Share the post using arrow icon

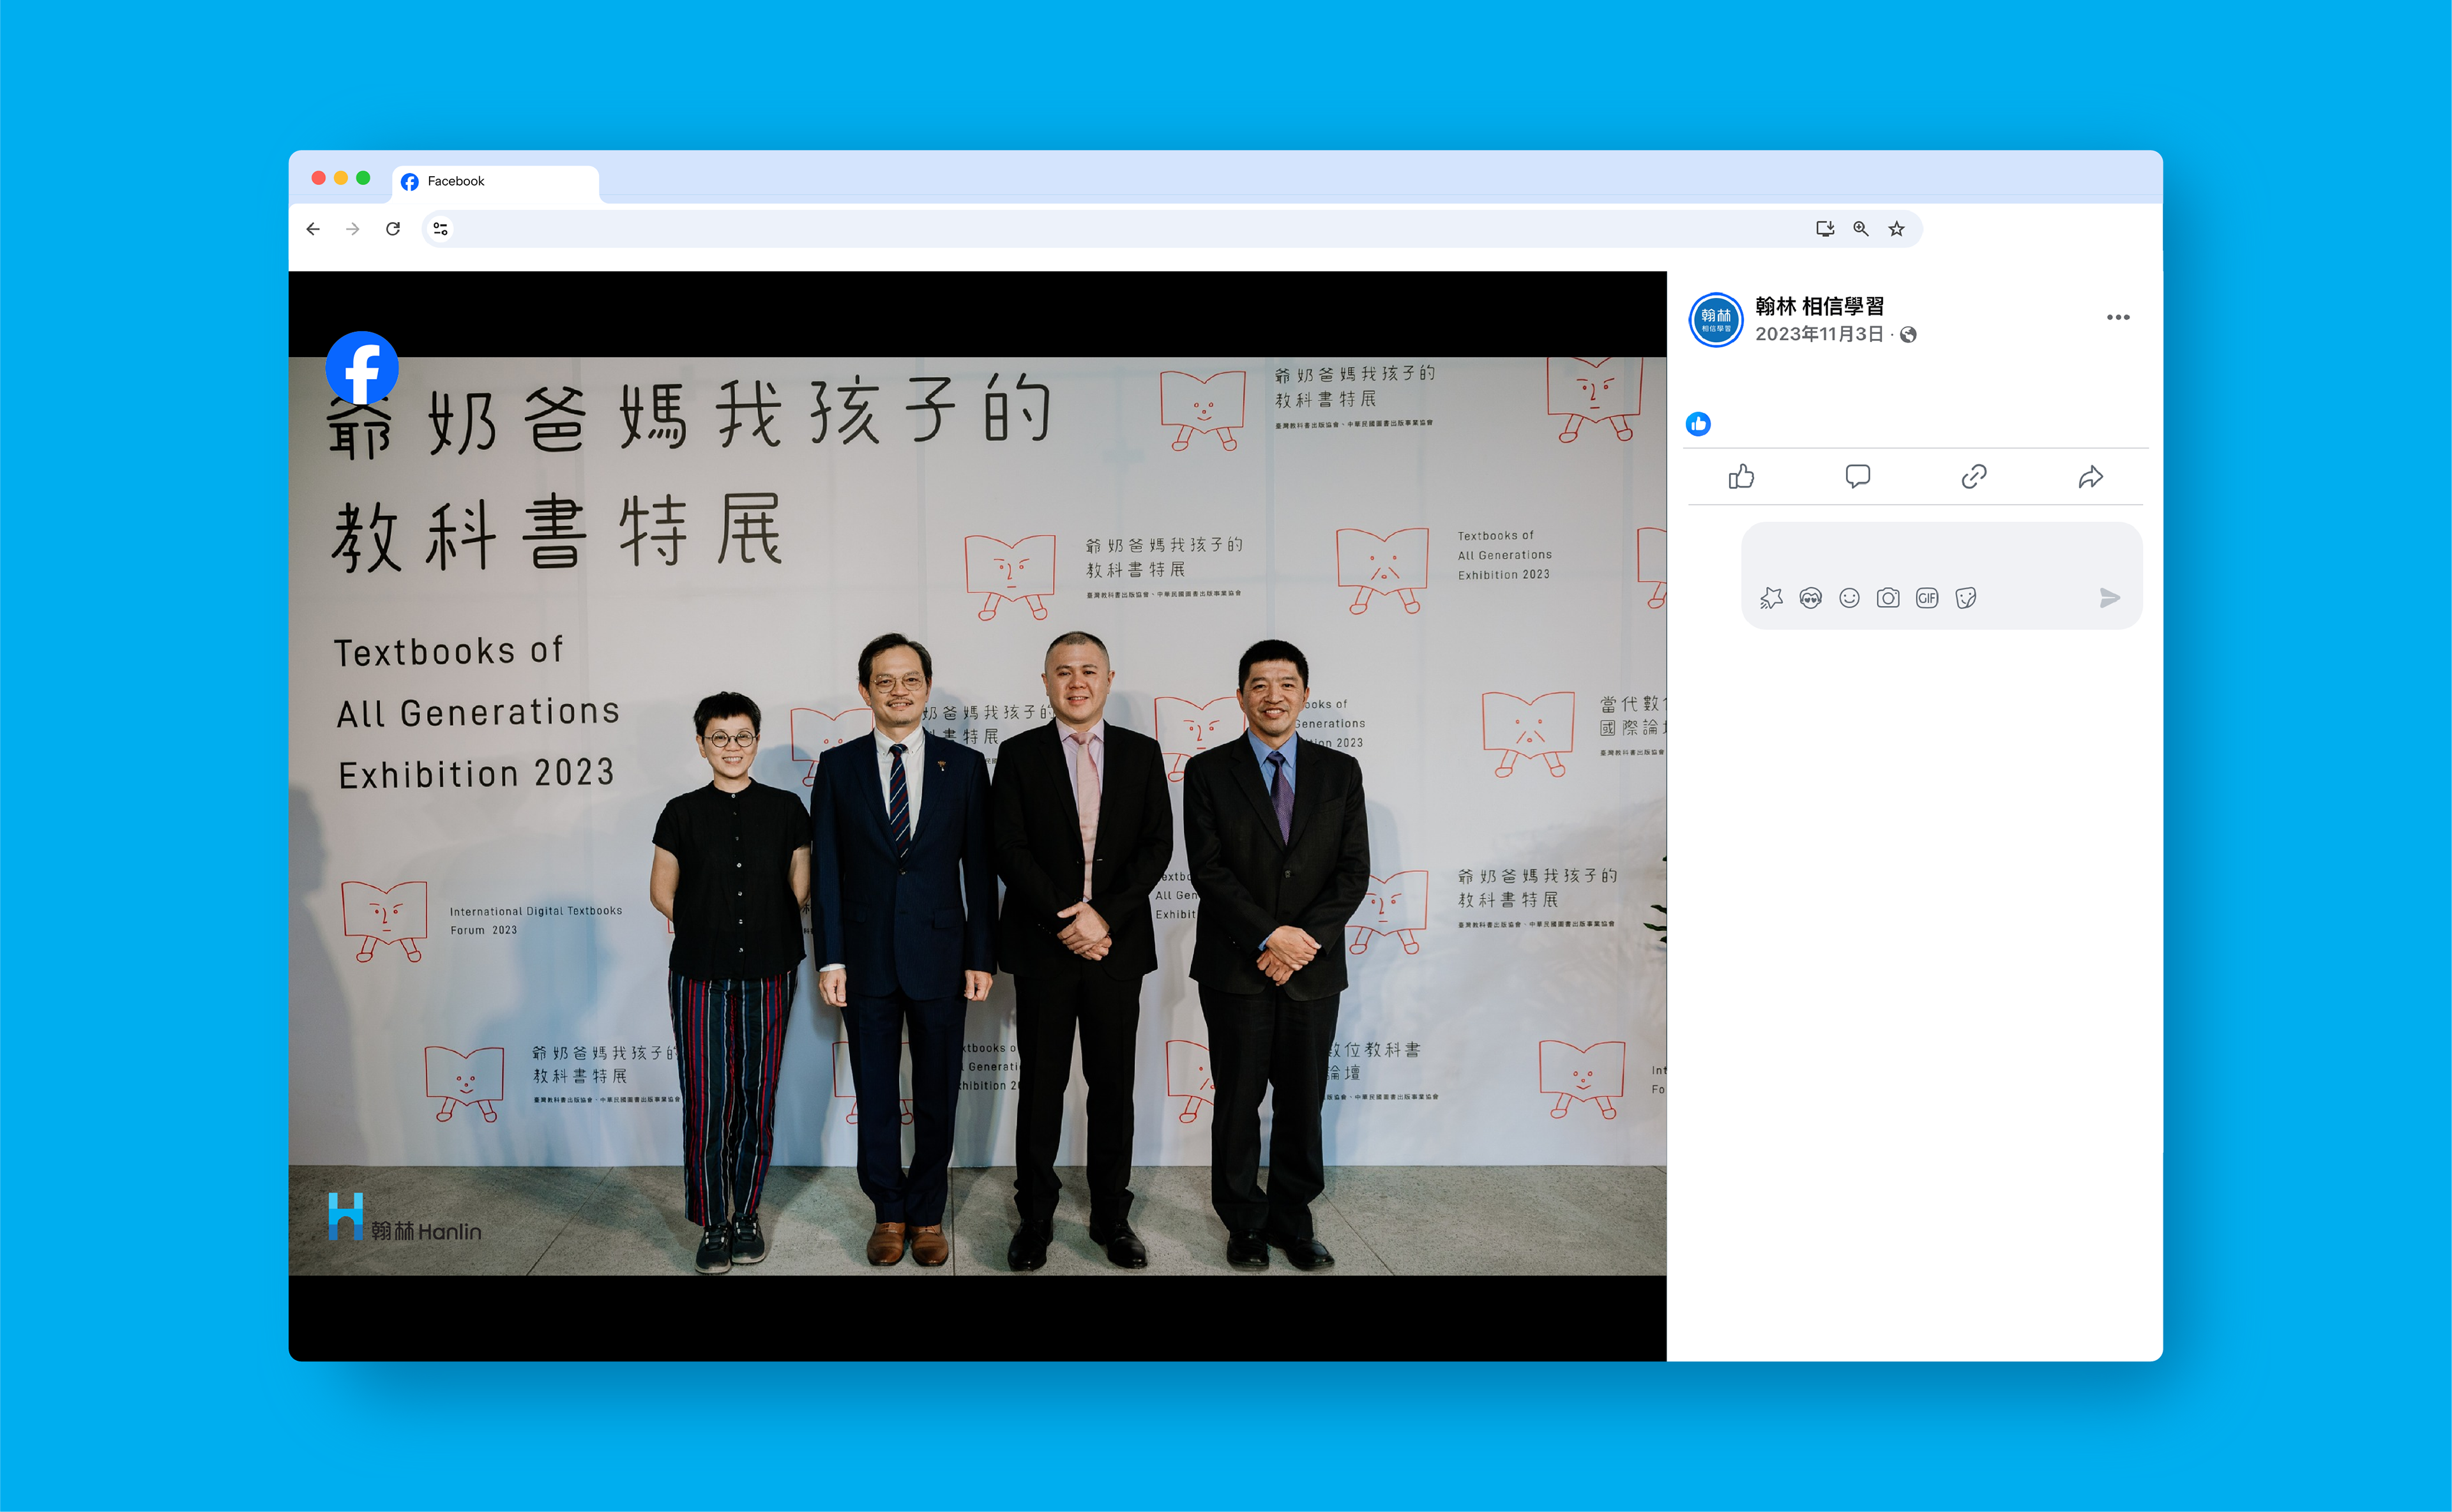pyautogui.click(x=2090, y=477)
